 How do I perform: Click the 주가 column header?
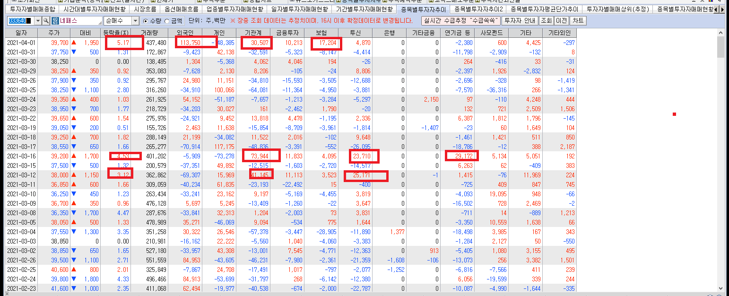(x=54, y=33)
